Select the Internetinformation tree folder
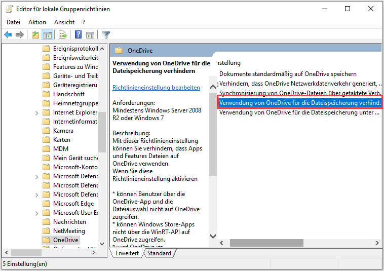This screenshot has height=271, width=384. (70, 122)
